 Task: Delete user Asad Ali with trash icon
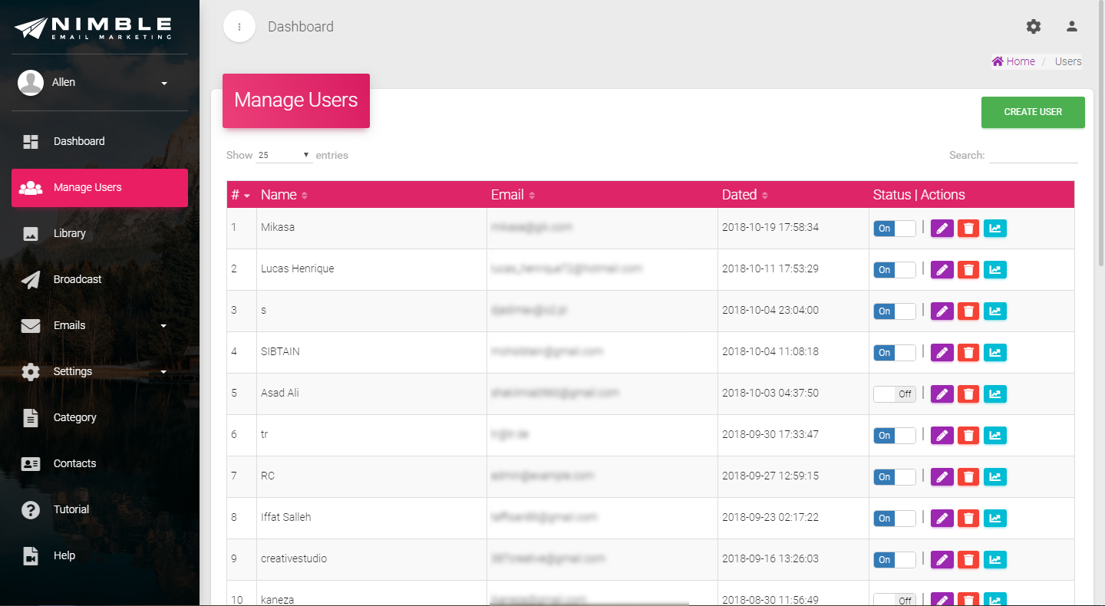point(968,394)
